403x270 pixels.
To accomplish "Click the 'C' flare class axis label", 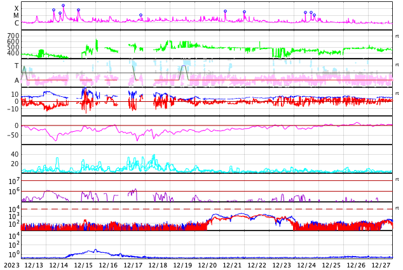I will pyautogui.click(x=17, y=23).
